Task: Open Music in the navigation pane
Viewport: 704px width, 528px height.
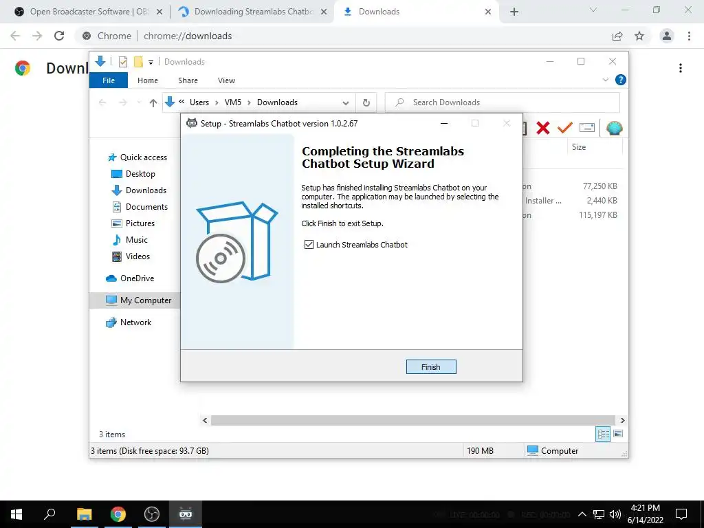Action: (129, 240)
